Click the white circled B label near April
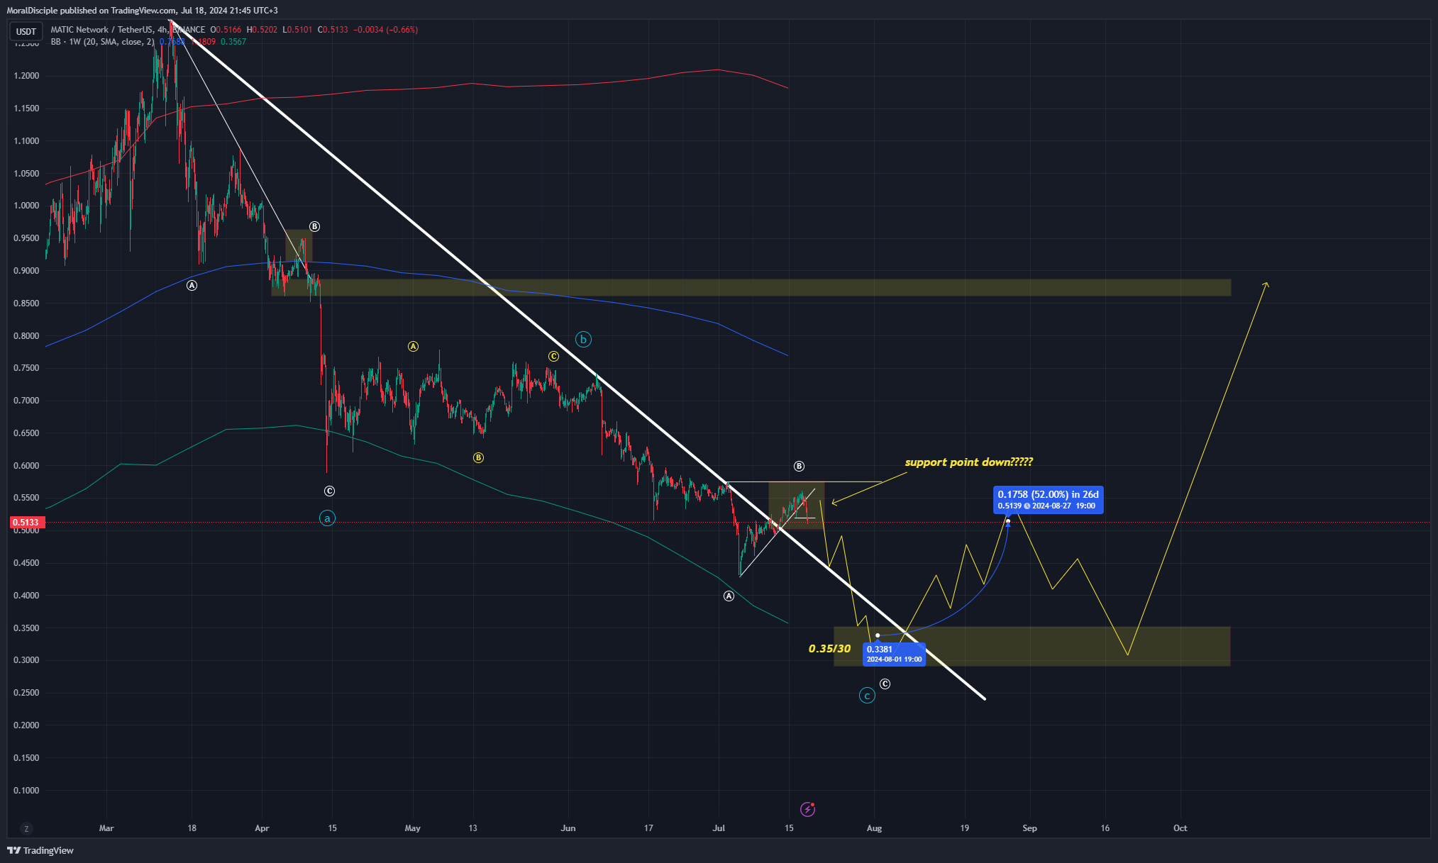1438x863 pixels. pyautogui.click(x=314, y=227)
